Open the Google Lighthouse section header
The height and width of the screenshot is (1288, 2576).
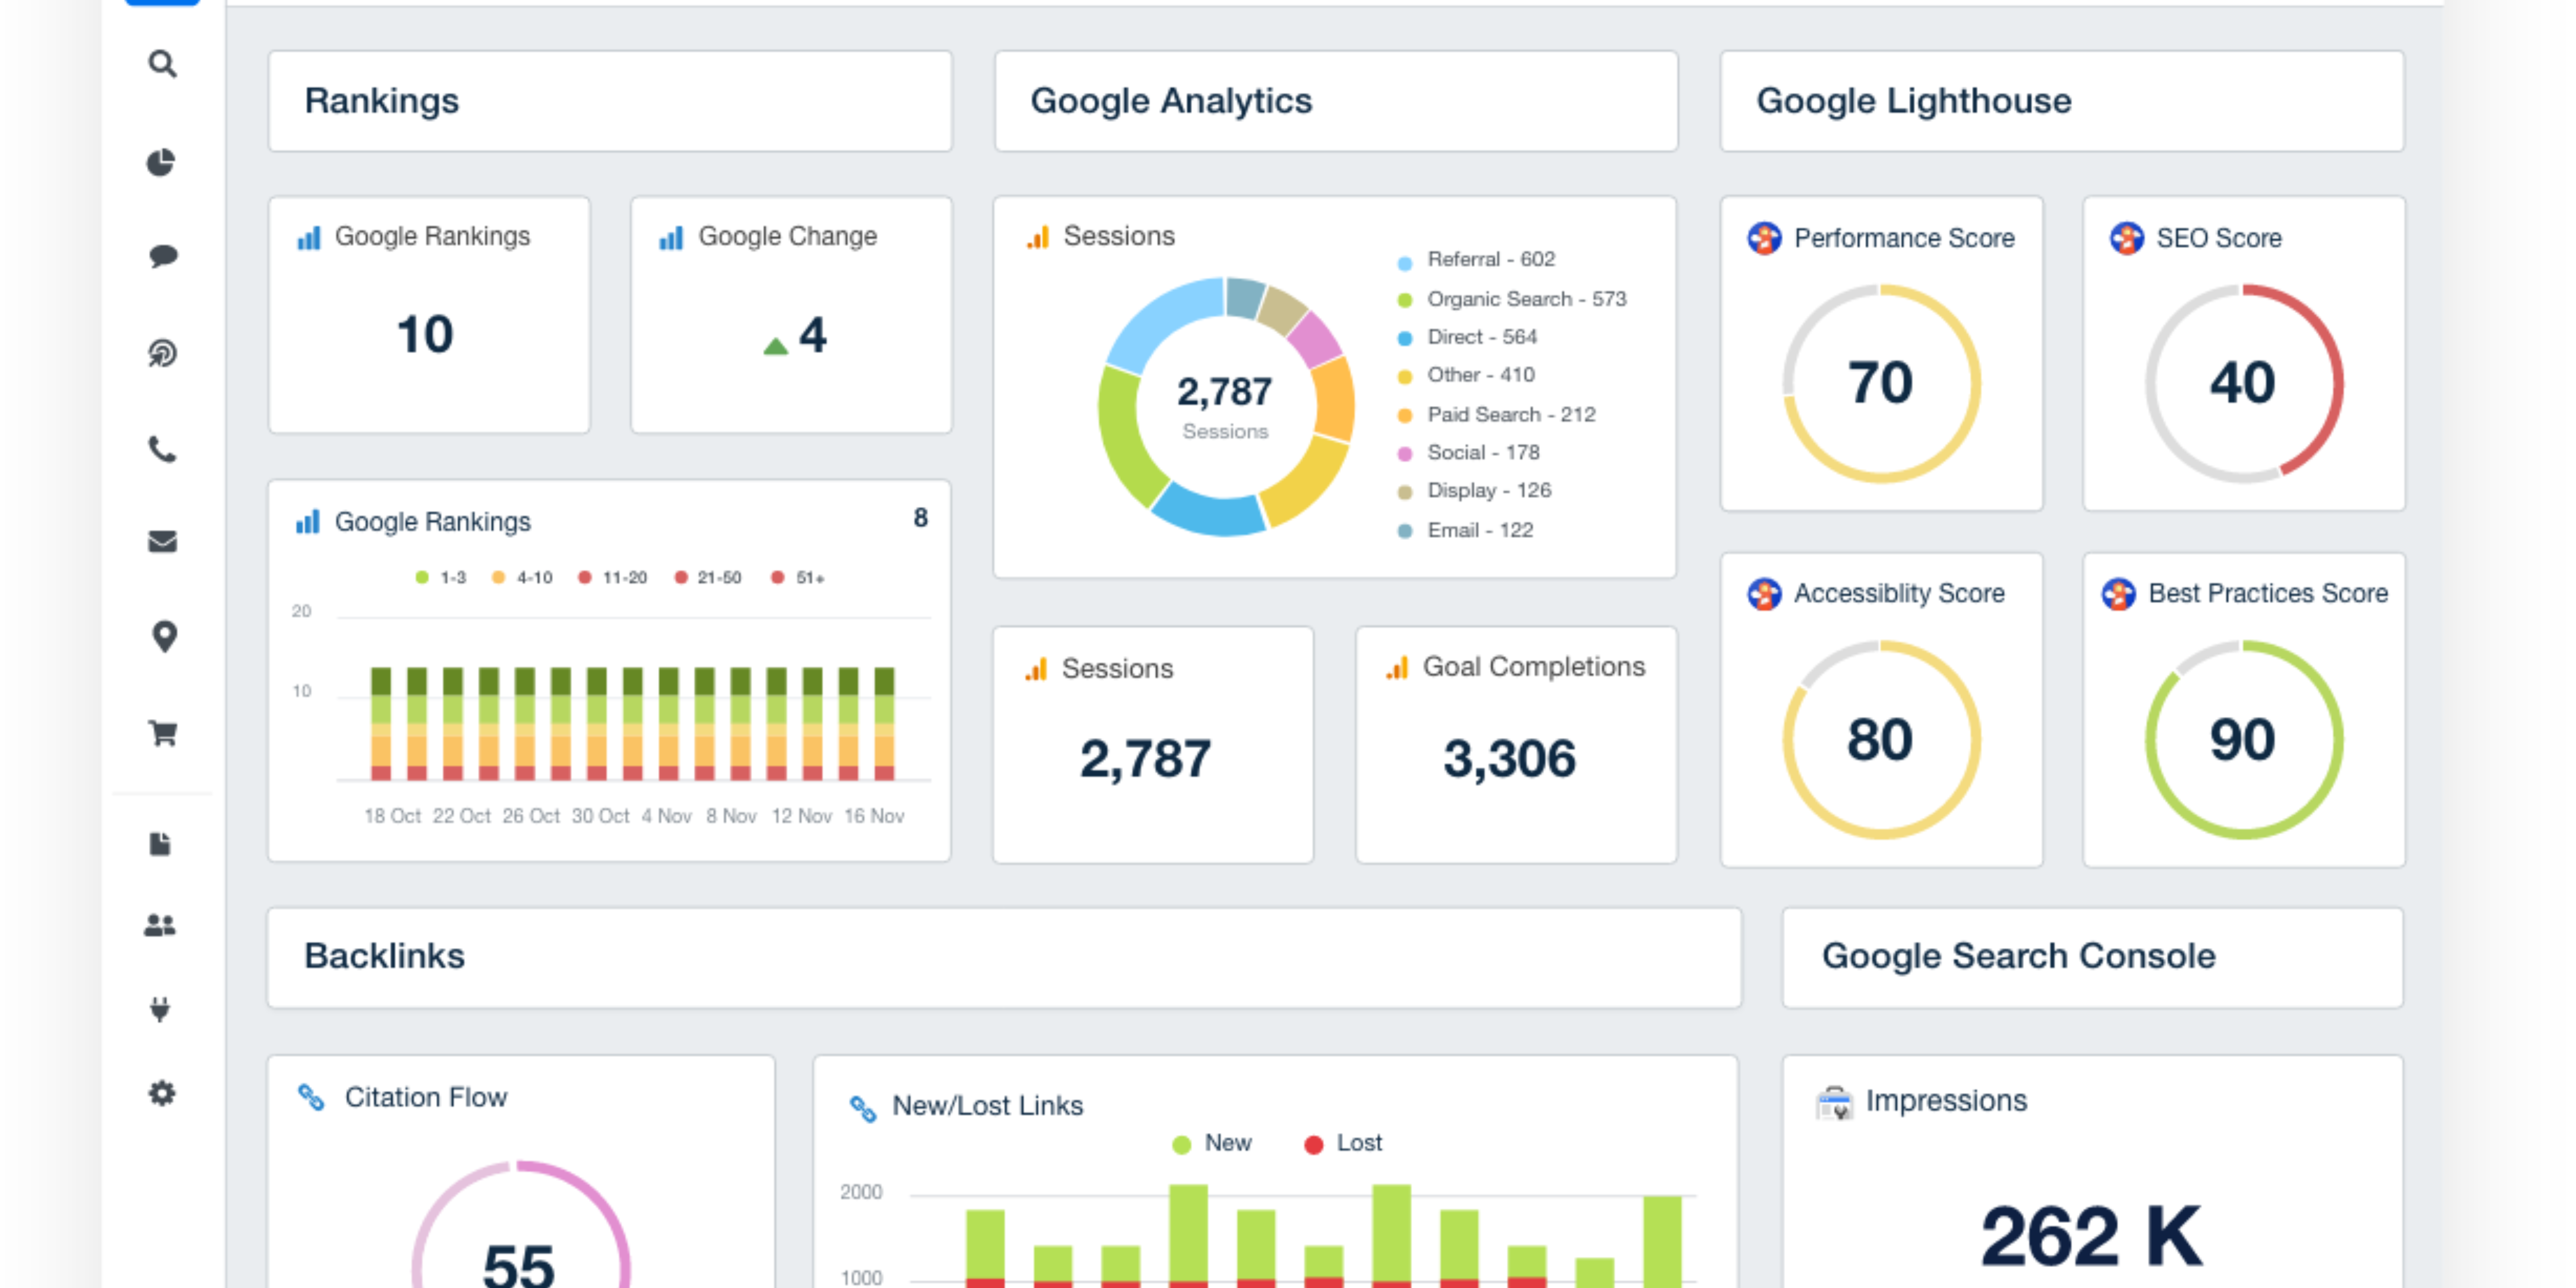click(2062, 101)
